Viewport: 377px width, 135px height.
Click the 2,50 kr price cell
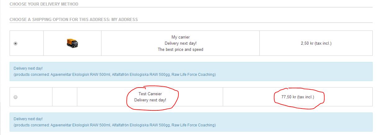tap(316, 43)
